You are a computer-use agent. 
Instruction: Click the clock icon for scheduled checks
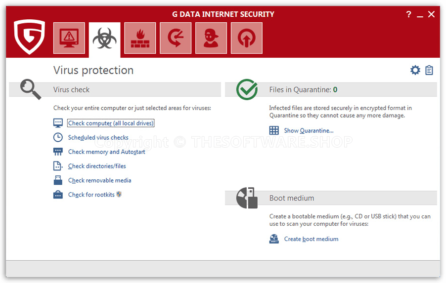pyautogui.click(x=58, y=137)
